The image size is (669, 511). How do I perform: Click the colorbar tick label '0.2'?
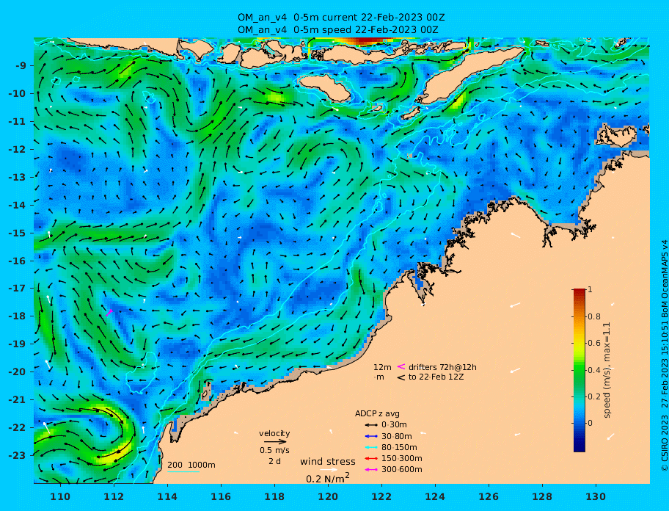[x=594, y=396]
